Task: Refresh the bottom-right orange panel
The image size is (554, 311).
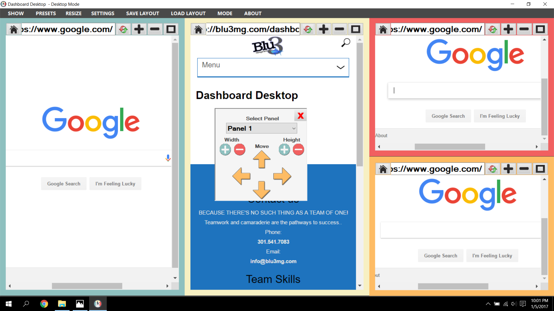Action: pyautogui.click(x=493, y=169)
